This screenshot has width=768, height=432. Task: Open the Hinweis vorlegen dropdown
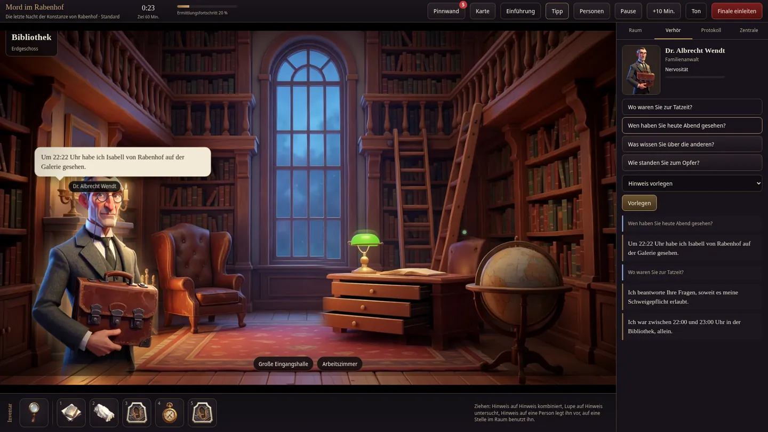point(692,183)
